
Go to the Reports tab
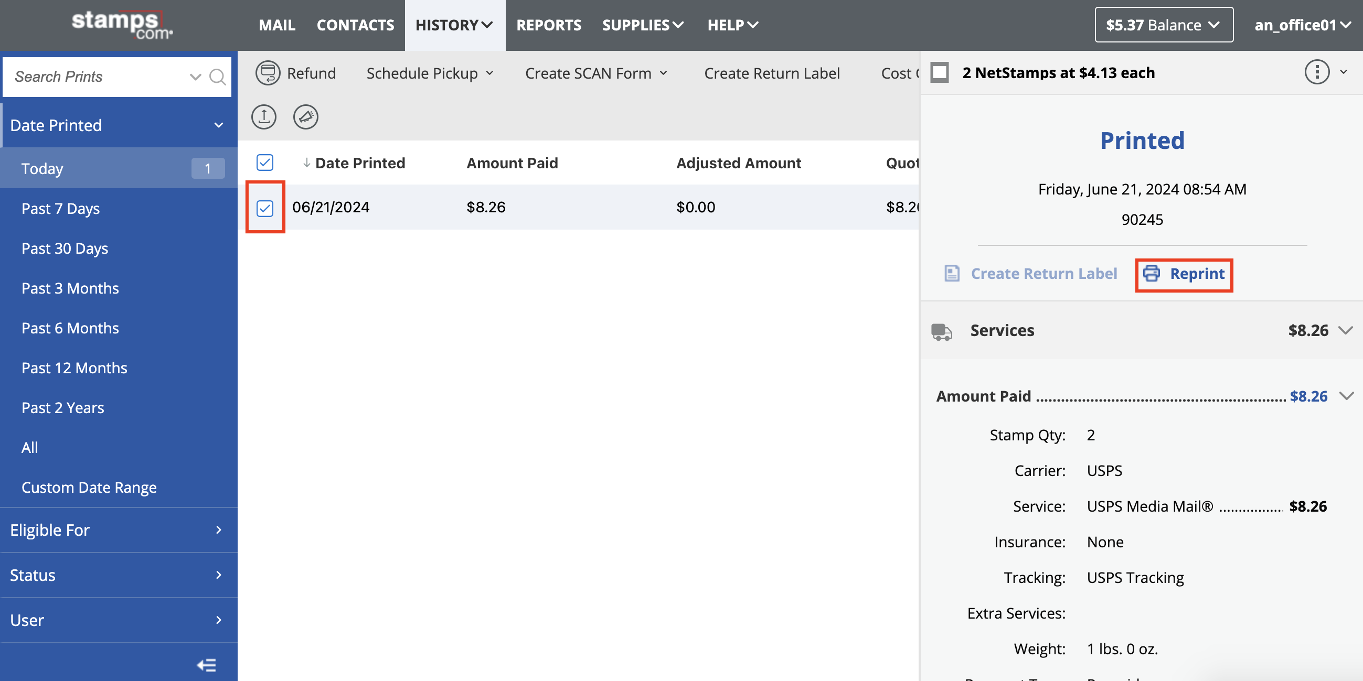[548, 25]
